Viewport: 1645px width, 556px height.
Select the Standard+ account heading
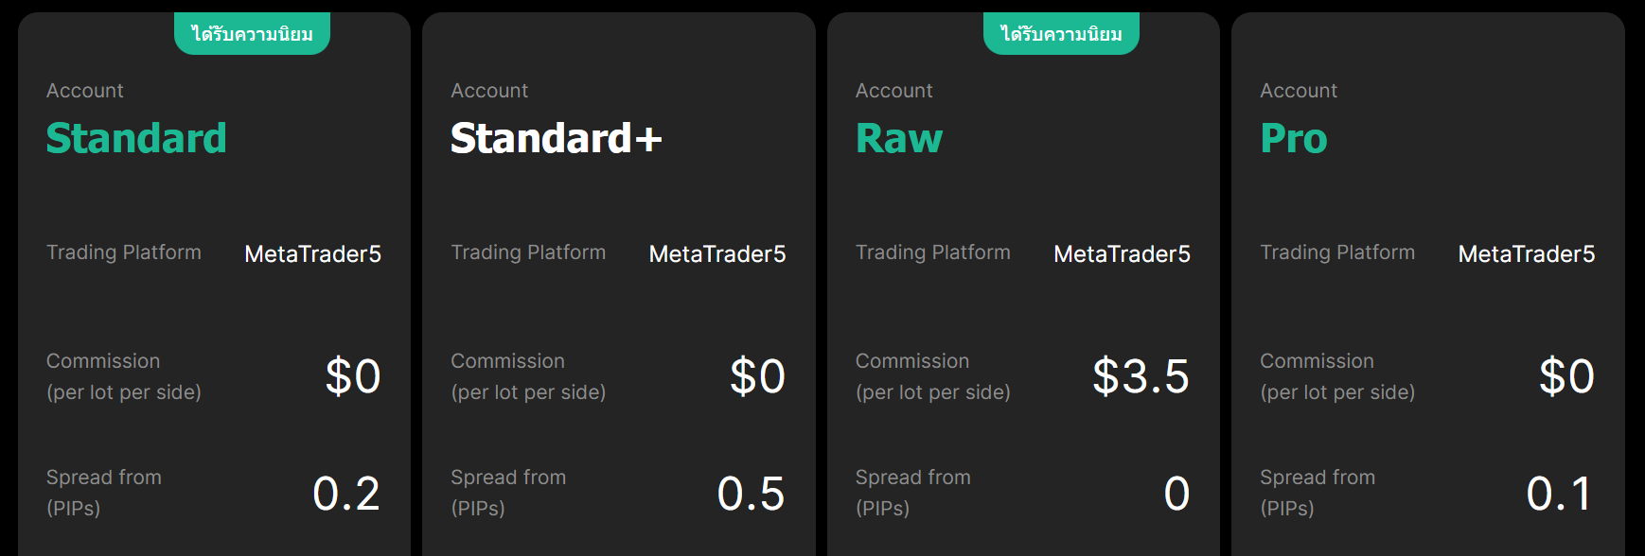[556, 138]
